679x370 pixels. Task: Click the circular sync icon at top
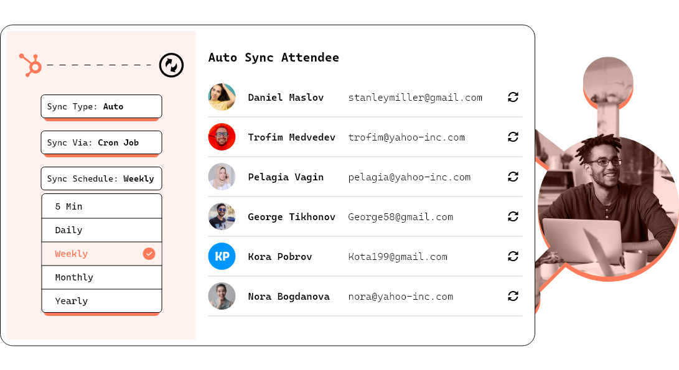pyautogui.click(x=171, y=65)
